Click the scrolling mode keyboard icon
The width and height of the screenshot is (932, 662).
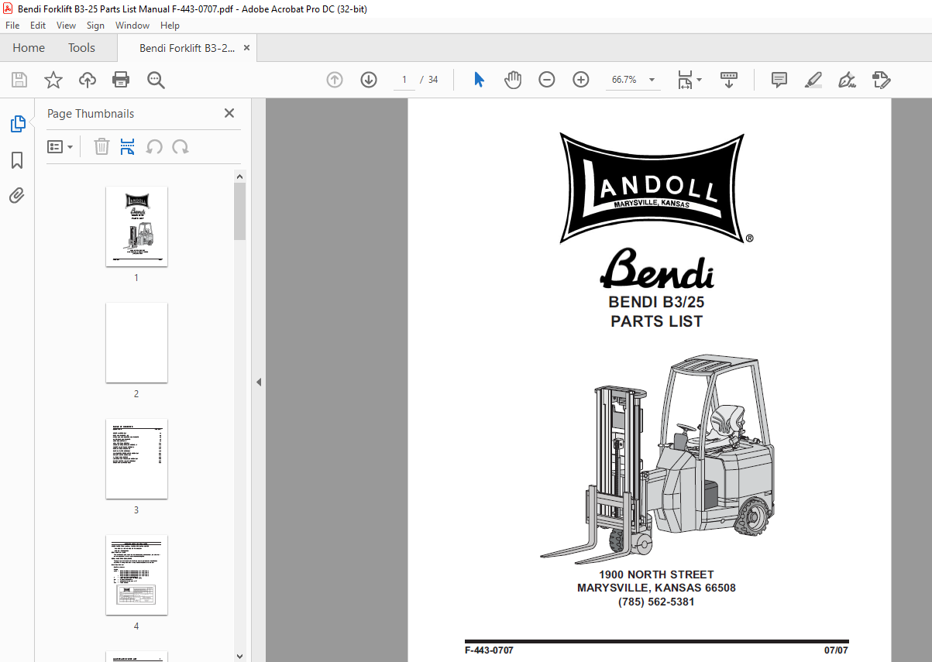click(729, 80)
